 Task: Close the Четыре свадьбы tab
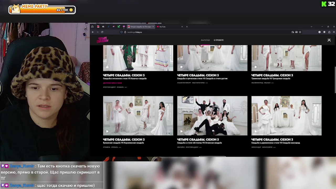[153, 27]
